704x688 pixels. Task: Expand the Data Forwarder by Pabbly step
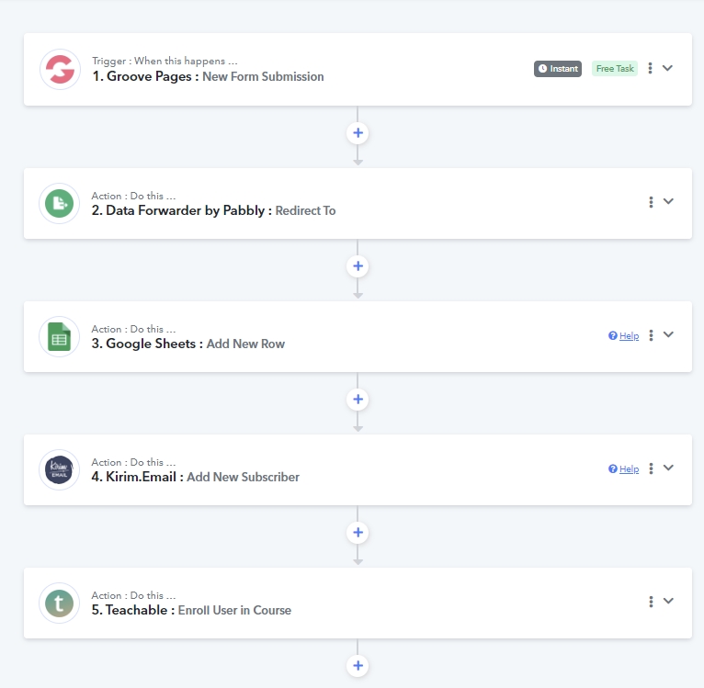tap(668, 201)
